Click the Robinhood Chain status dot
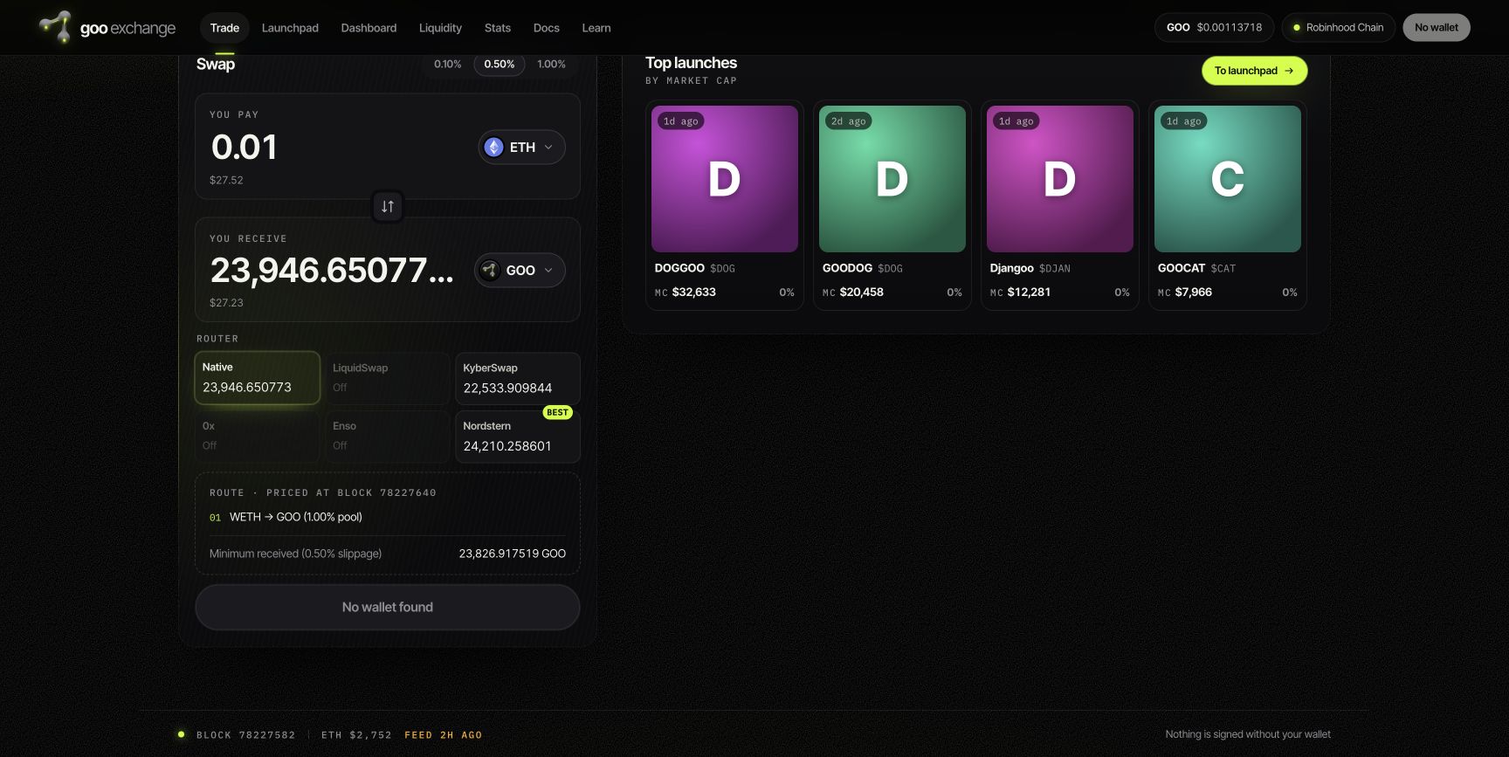The image size is (1509, 757). 1297,28
